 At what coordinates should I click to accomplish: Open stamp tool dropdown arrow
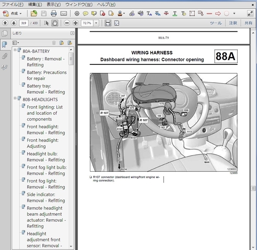(x=124, y=13)
